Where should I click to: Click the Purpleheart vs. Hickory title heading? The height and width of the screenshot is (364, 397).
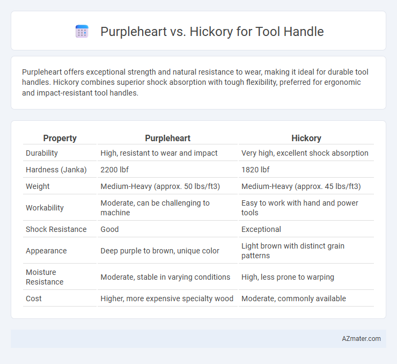point(212,32)
